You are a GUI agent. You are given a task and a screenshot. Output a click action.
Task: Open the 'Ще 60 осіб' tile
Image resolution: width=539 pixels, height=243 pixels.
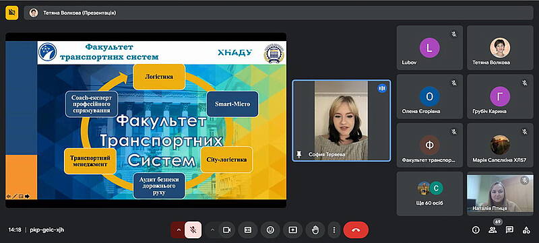pyautogui.click(x=430, y=194)
